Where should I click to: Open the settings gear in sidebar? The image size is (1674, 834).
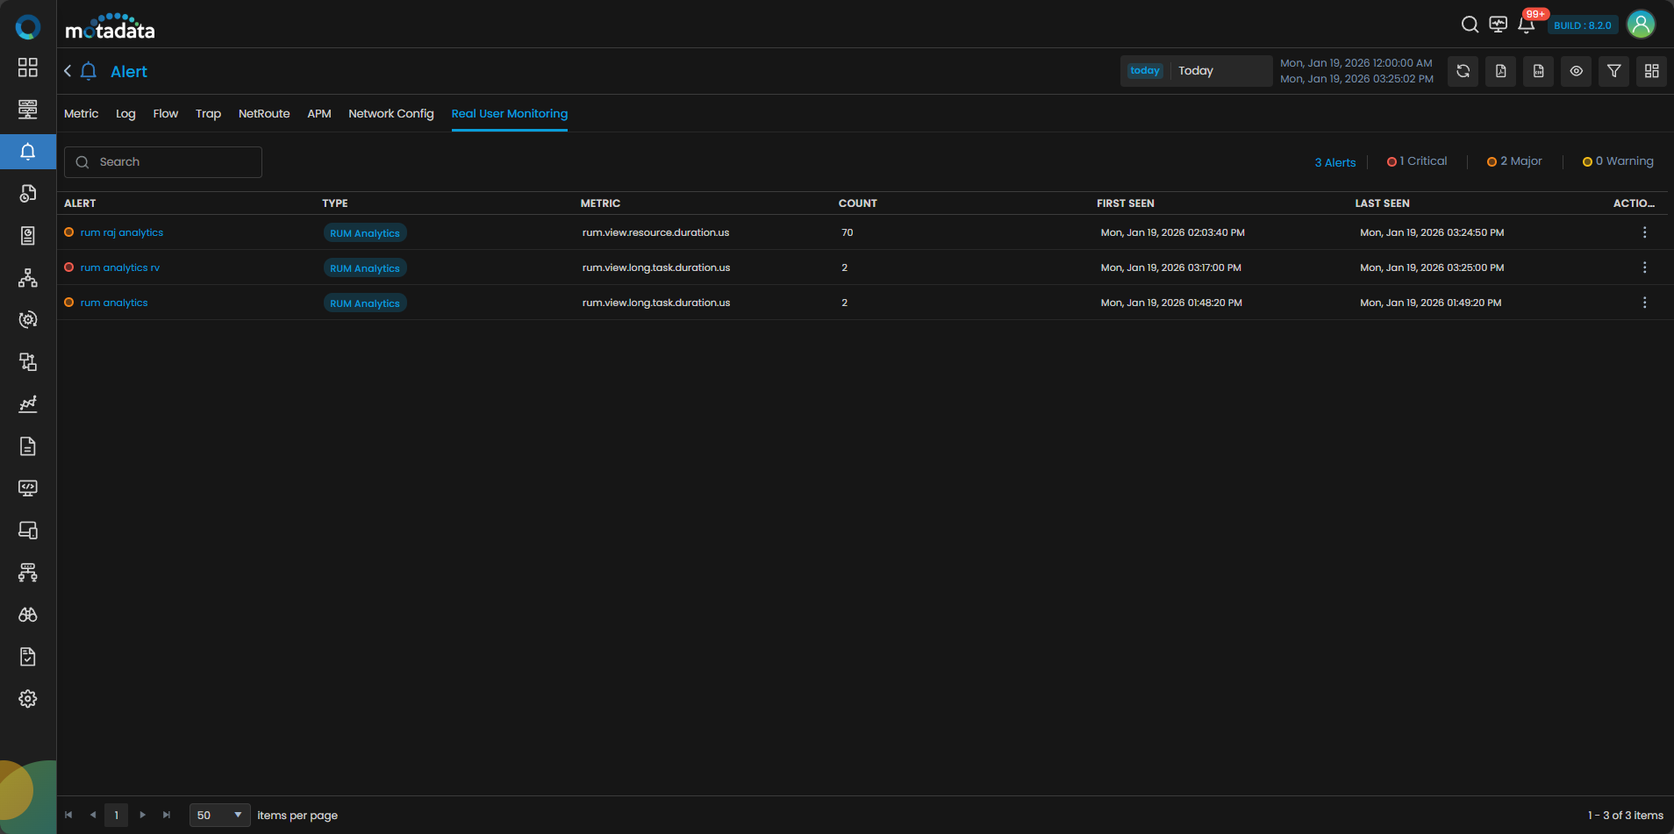click(x=28, y=699)
